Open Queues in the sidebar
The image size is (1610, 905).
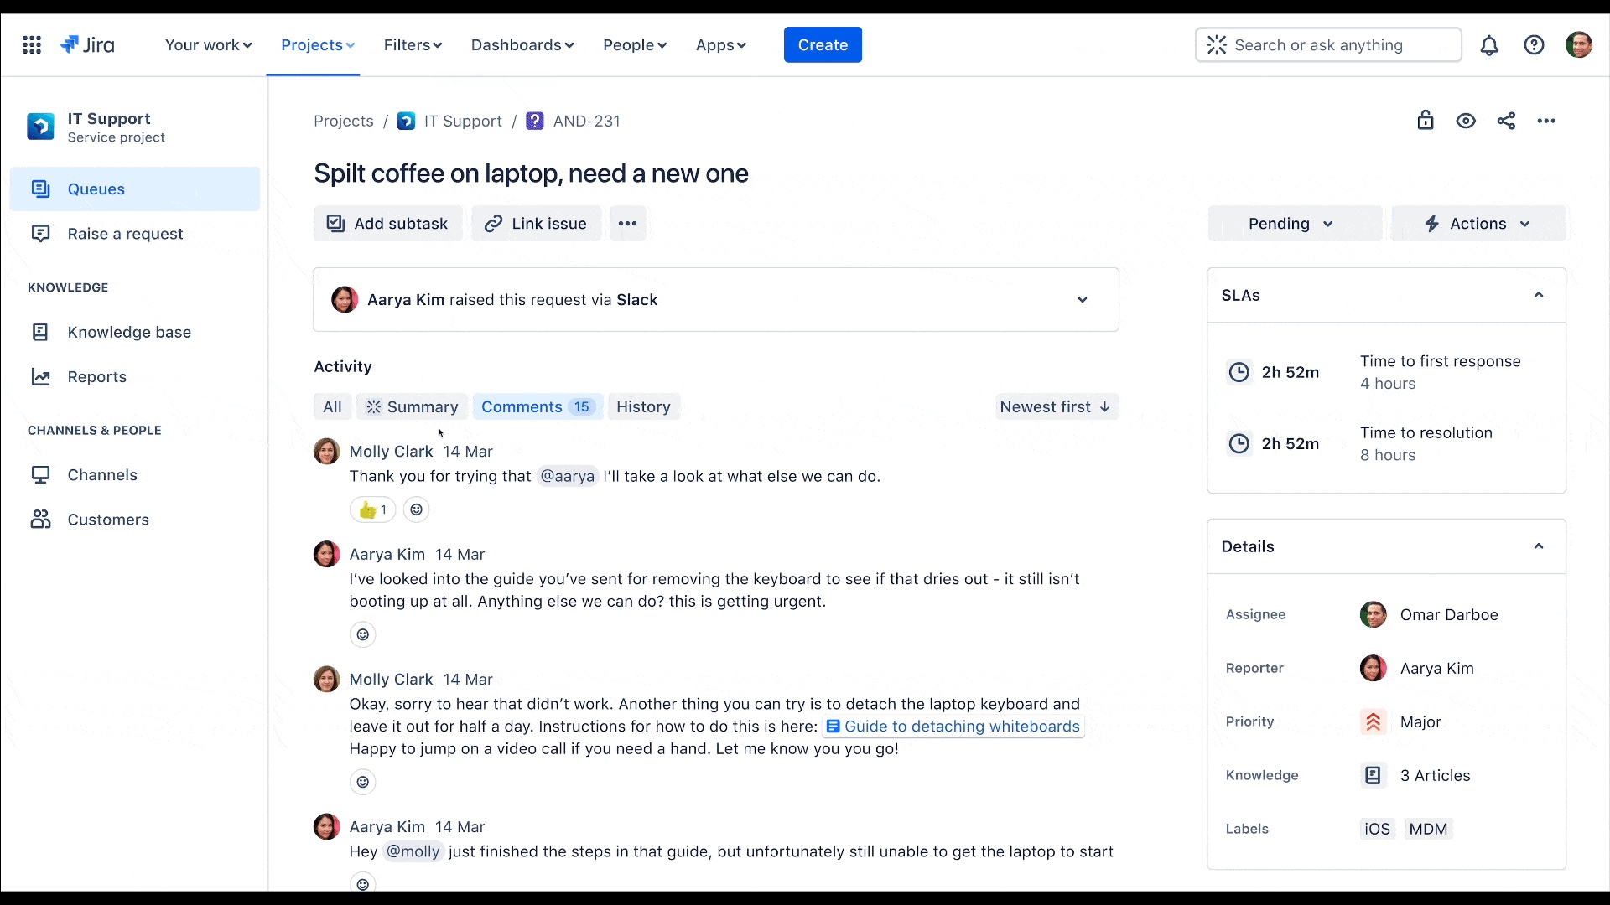[135, 189]
